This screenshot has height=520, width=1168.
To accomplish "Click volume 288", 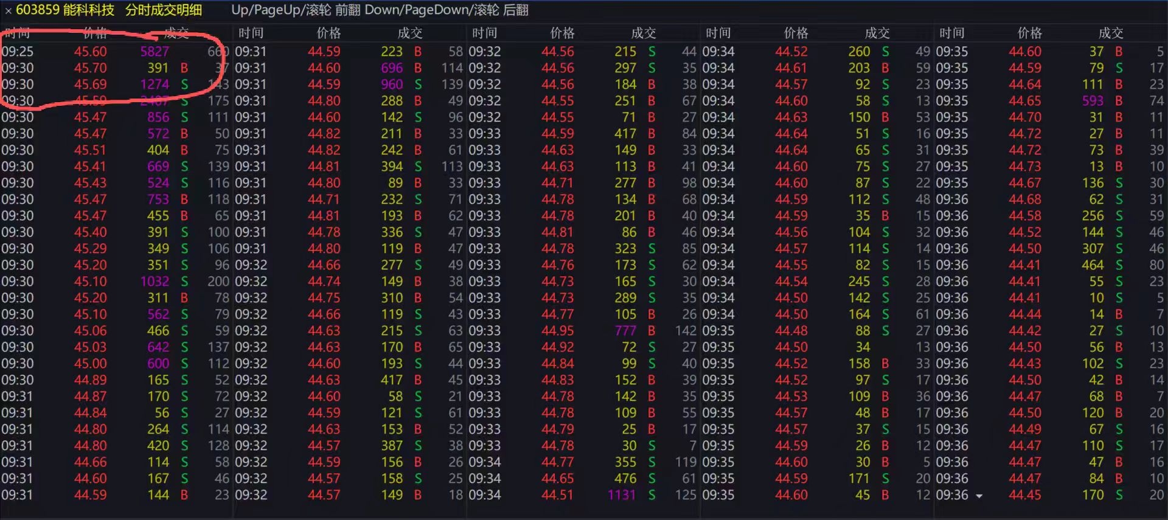I will (x=392, y=101).
